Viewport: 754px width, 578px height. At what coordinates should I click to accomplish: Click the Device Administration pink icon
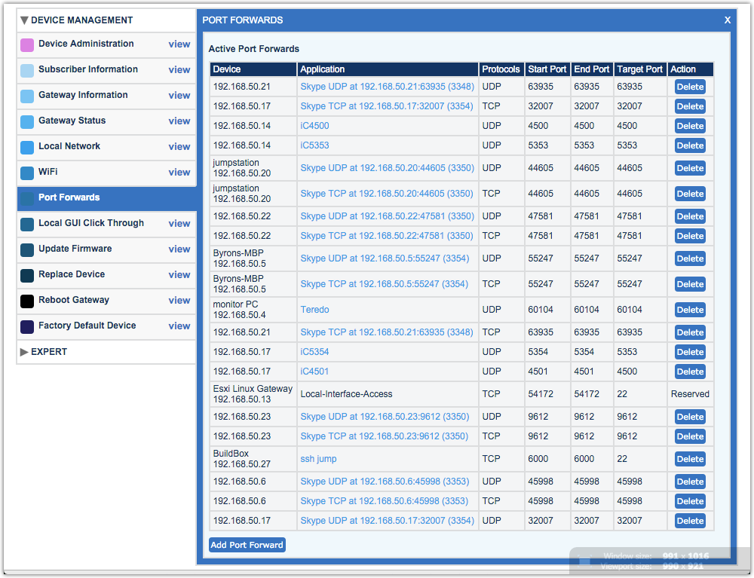tap(26, 44)
